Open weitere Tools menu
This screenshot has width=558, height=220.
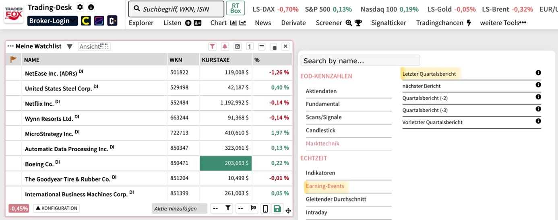coord(503,23)
